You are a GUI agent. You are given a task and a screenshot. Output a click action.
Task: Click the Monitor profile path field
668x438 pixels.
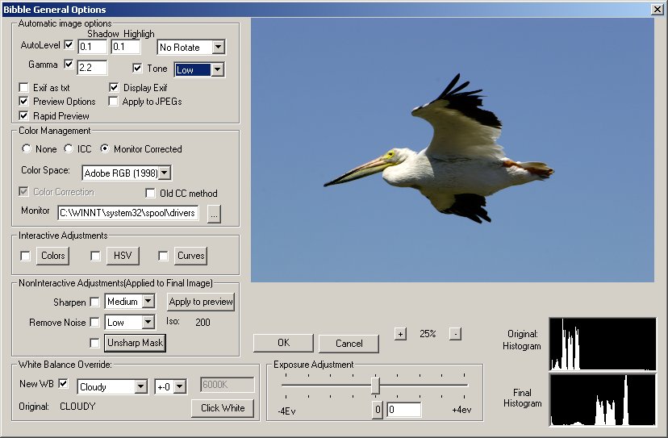coord(128,213)
